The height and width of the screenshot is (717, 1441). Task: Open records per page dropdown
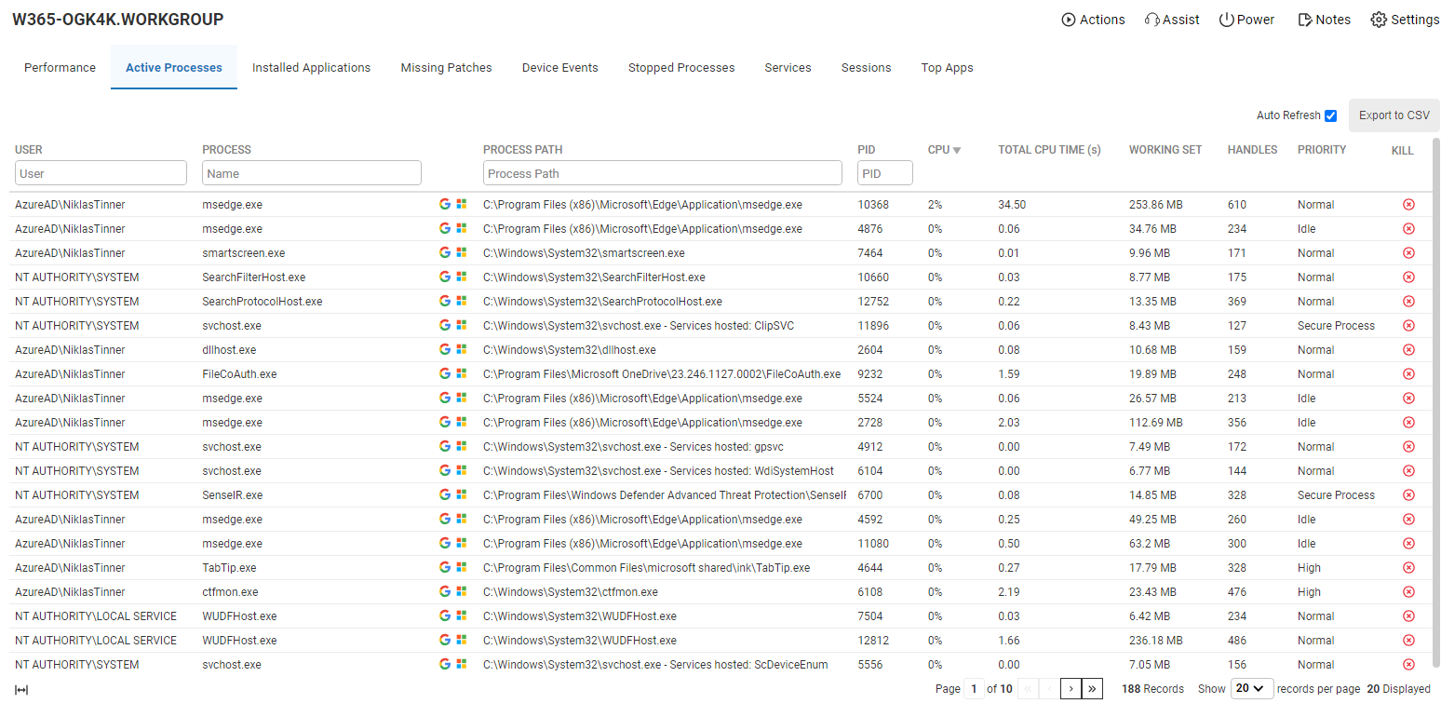(1251, 689)
